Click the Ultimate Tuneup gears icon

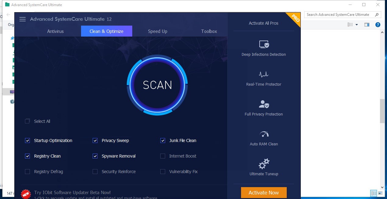tap(264, 164)
